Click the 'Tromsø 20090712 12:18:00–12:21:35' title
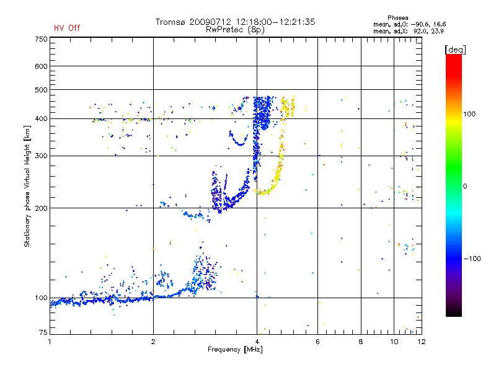This screenshot has height=372, width=496. point(235,22)
